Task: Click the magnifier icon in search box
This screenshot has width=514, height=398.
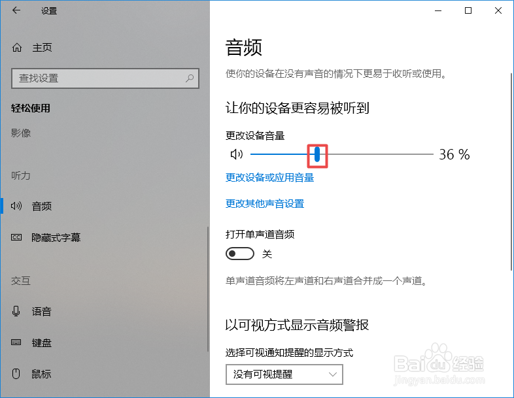Action: coord(190,78)
